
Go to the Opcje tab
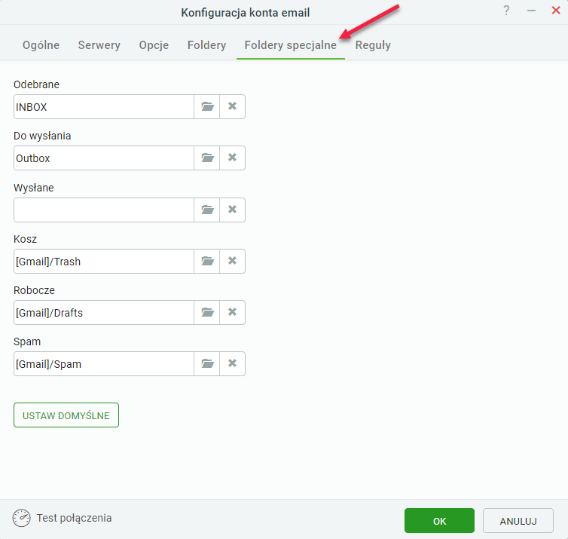coord(154,45)
